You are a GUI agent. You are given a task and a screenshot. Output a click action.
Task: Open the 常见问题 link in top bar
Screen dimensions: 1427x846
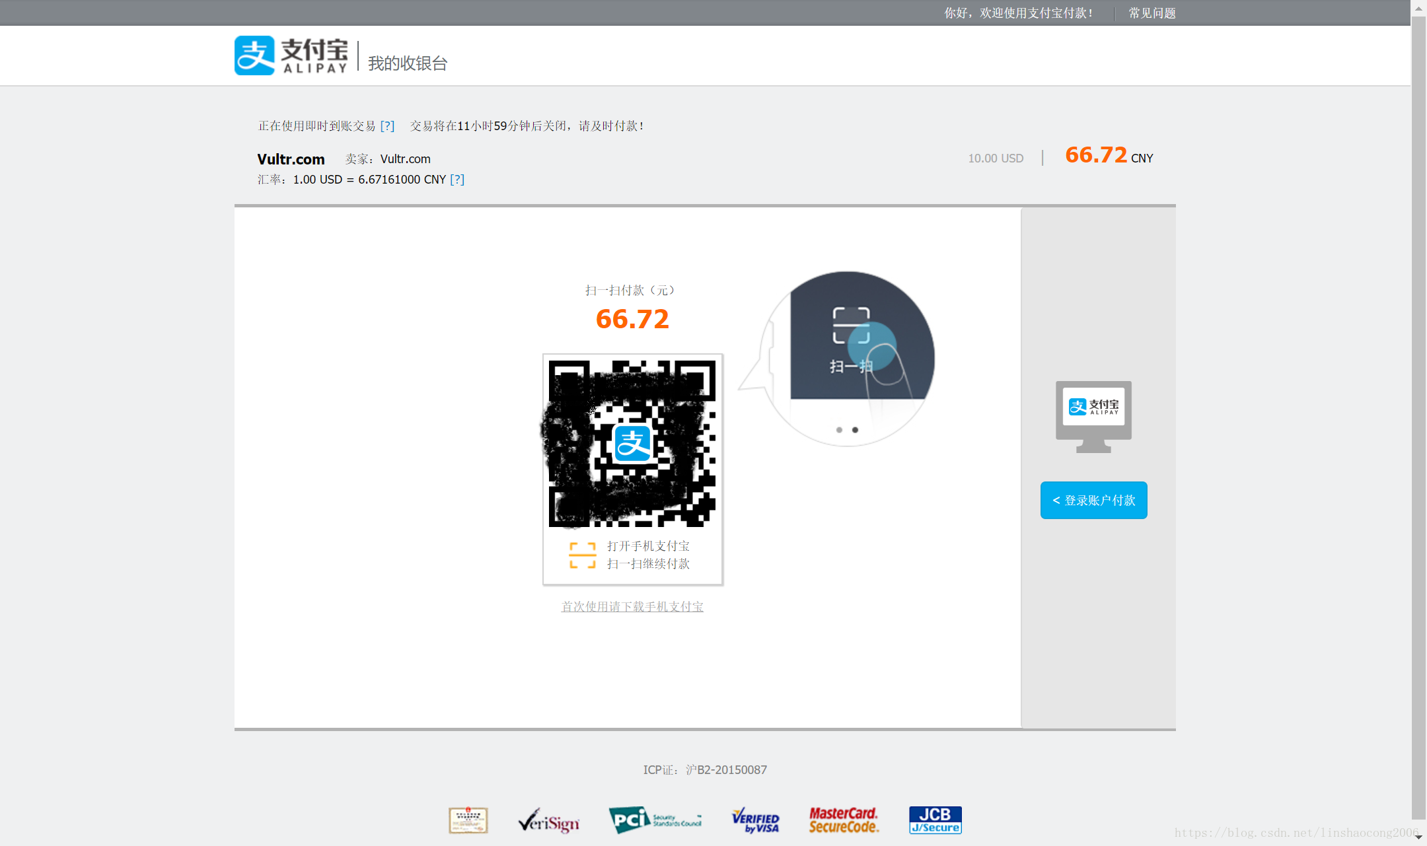[1152, 13]
